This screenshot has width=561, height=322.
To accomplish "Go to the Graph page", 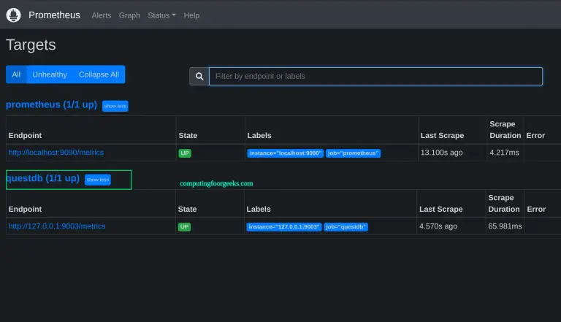I will coord(129,15).
